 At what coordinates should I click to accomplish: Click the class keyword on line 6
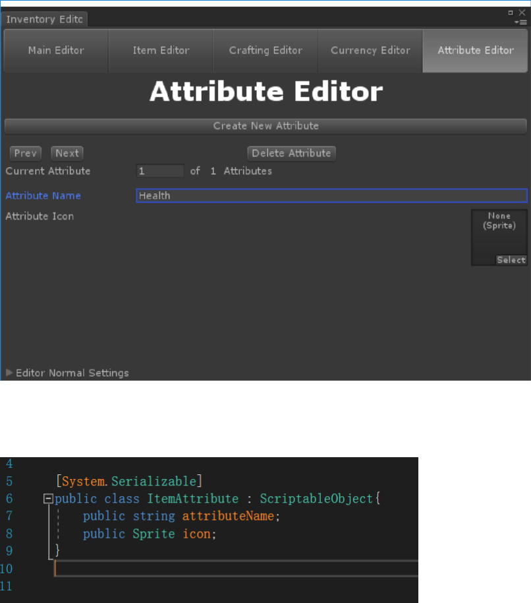pos(122,499)
